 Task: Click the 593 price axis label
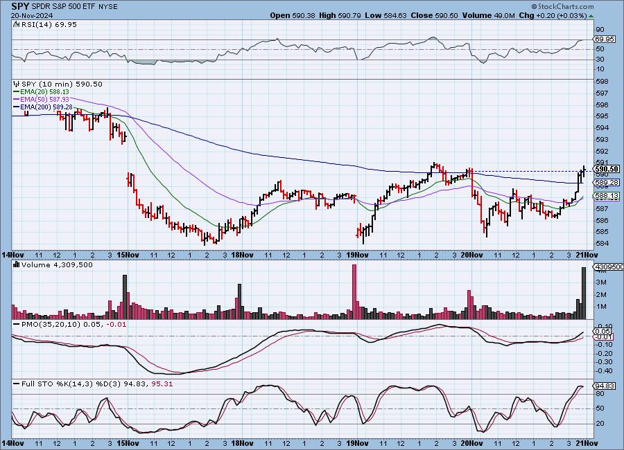(x=602, y=140)
